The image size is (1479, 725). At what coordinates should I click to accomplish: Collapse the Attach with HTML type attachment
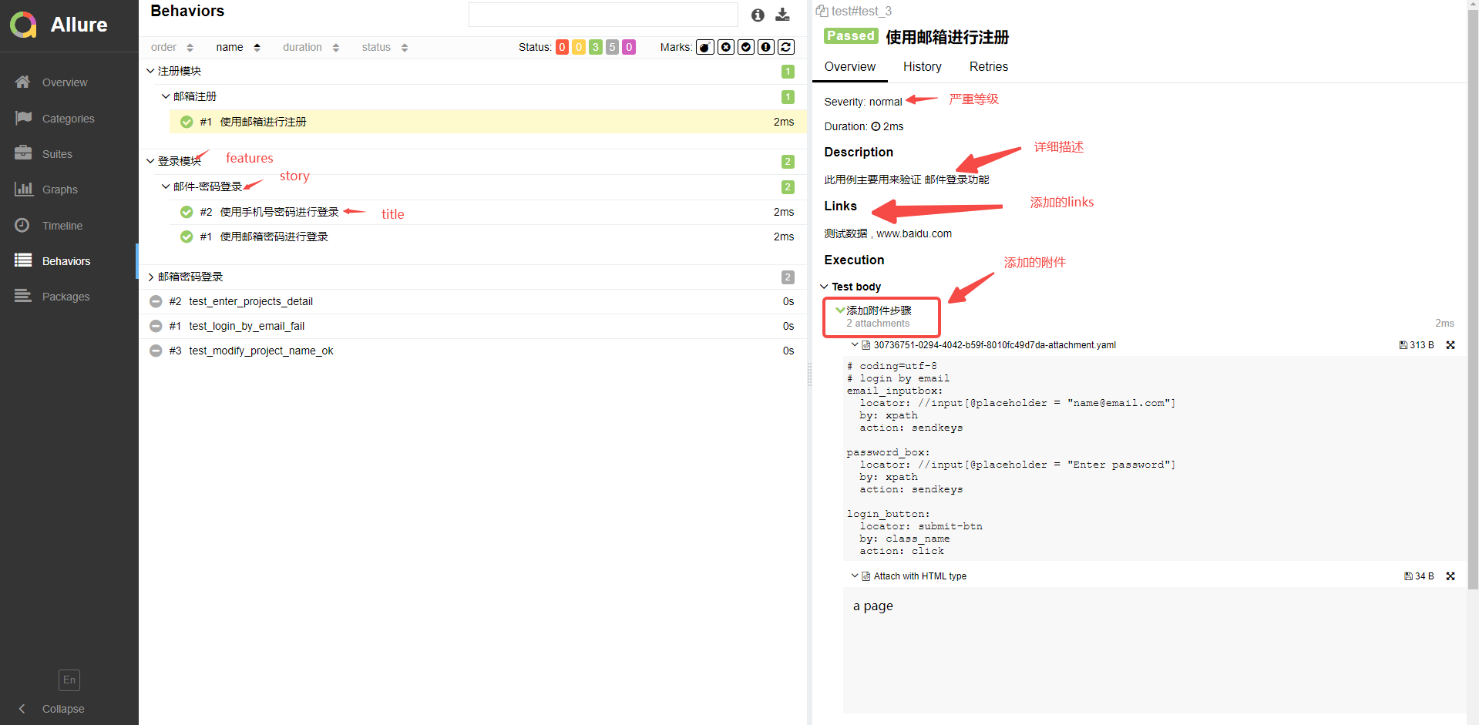click(855, 576)
